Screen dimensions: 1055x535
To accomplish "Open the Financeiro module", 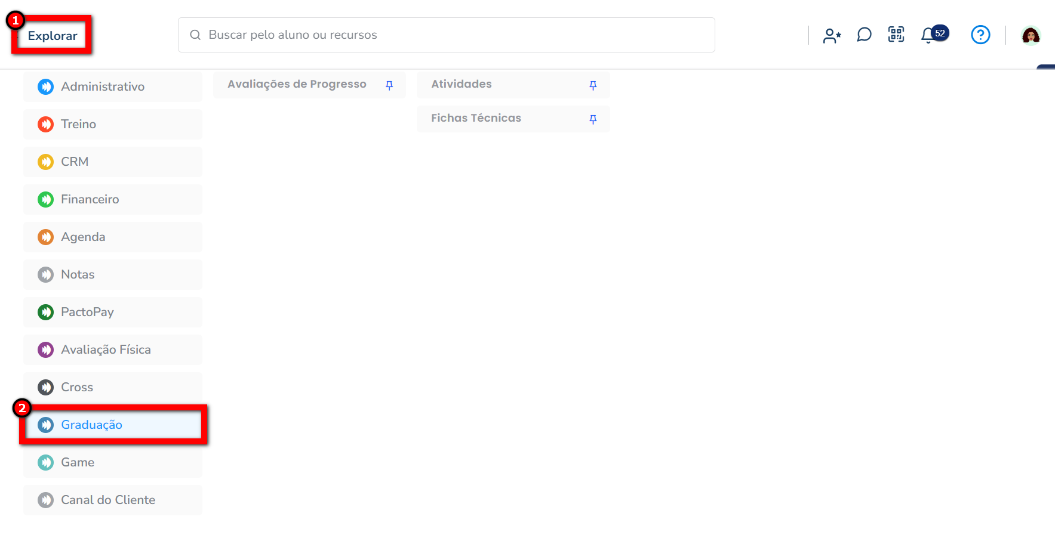I will tap(90, 200).
